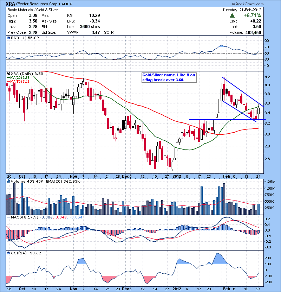Click the CCI(14) -50.62 label

click(26, 253)
